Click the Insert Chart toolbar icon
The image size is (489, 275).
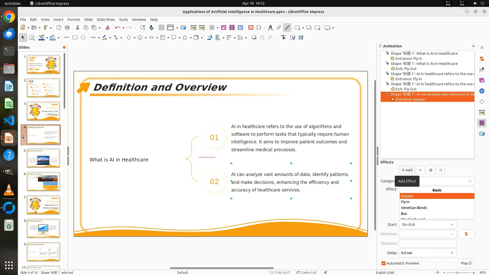(x=240, y=28)
